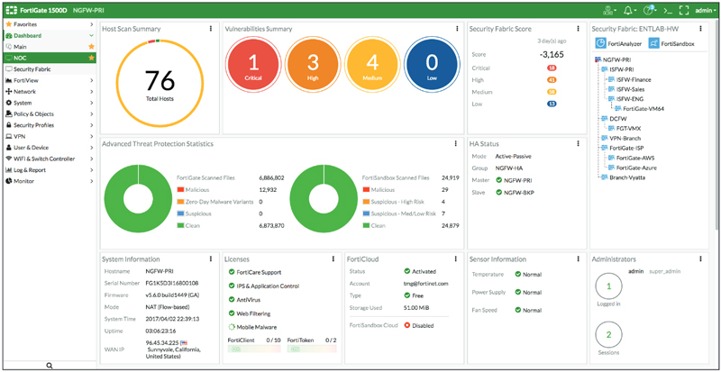
Task: Click the Critical score badge 18
Action: pos(552,68)
